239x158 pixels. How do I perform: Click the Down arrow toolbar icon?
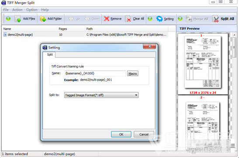click(87, 19)
